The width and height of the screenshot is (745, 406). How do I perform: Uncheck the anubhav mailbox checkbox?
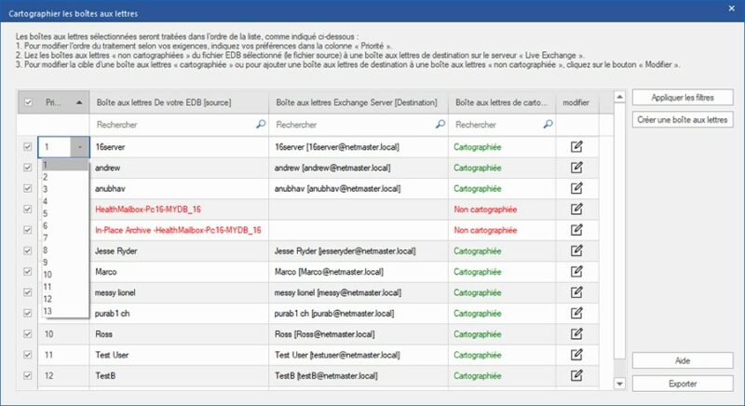tap(28, 188)
